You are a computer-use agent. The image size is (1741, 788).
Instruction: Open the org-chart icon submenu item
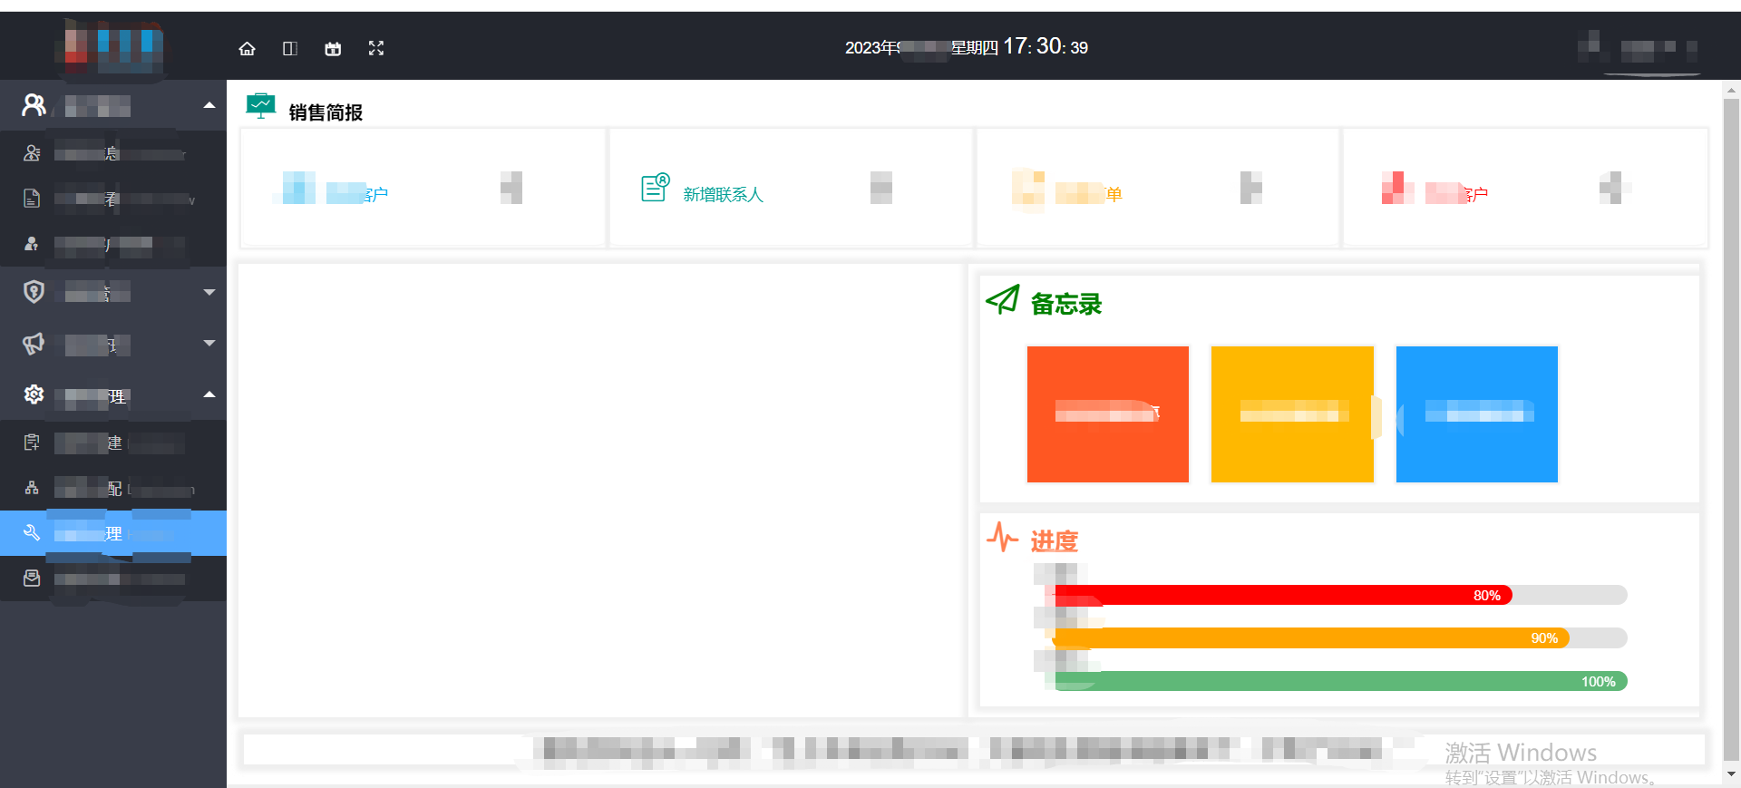[x=32, y=488]
